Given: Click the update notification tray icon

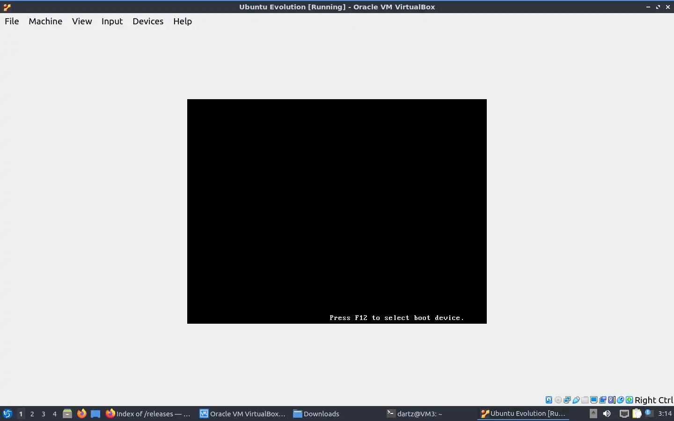Looking at the screenshot, I should 649,413.
